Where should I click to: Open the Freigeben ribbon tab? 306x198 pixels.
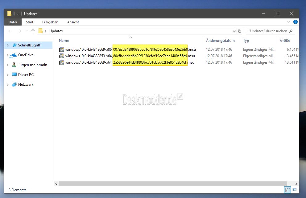pyautogui.click(x=50, y=22)
